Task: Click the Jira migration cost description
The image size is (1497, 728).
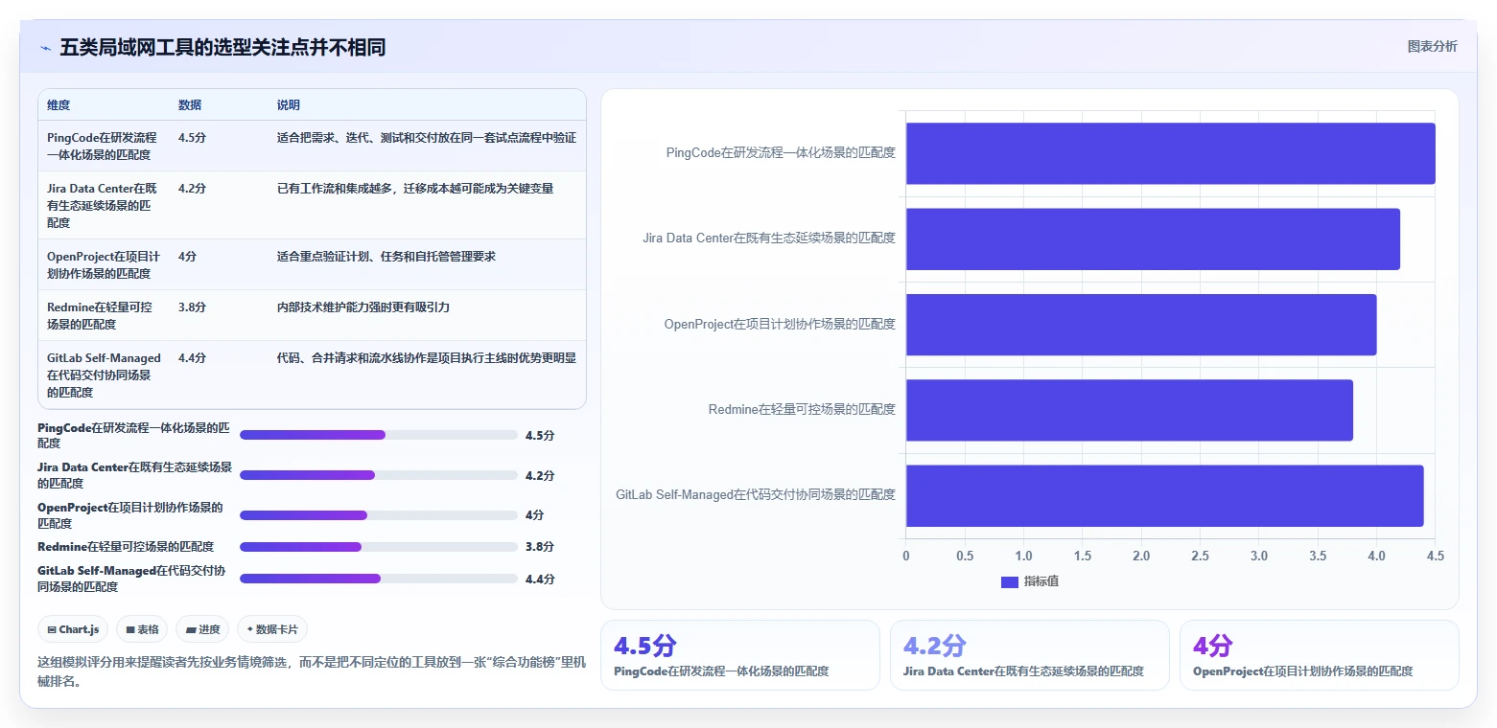Action: [415, 189]
